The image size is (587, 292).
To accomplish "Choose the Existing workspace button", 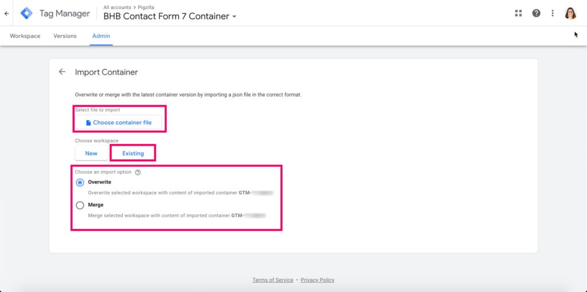I will tap(133, 153).
